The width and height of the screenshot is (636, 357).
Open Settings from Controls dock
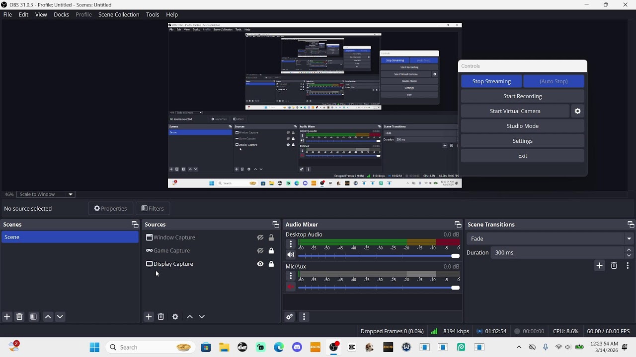[x=523, y=141]
